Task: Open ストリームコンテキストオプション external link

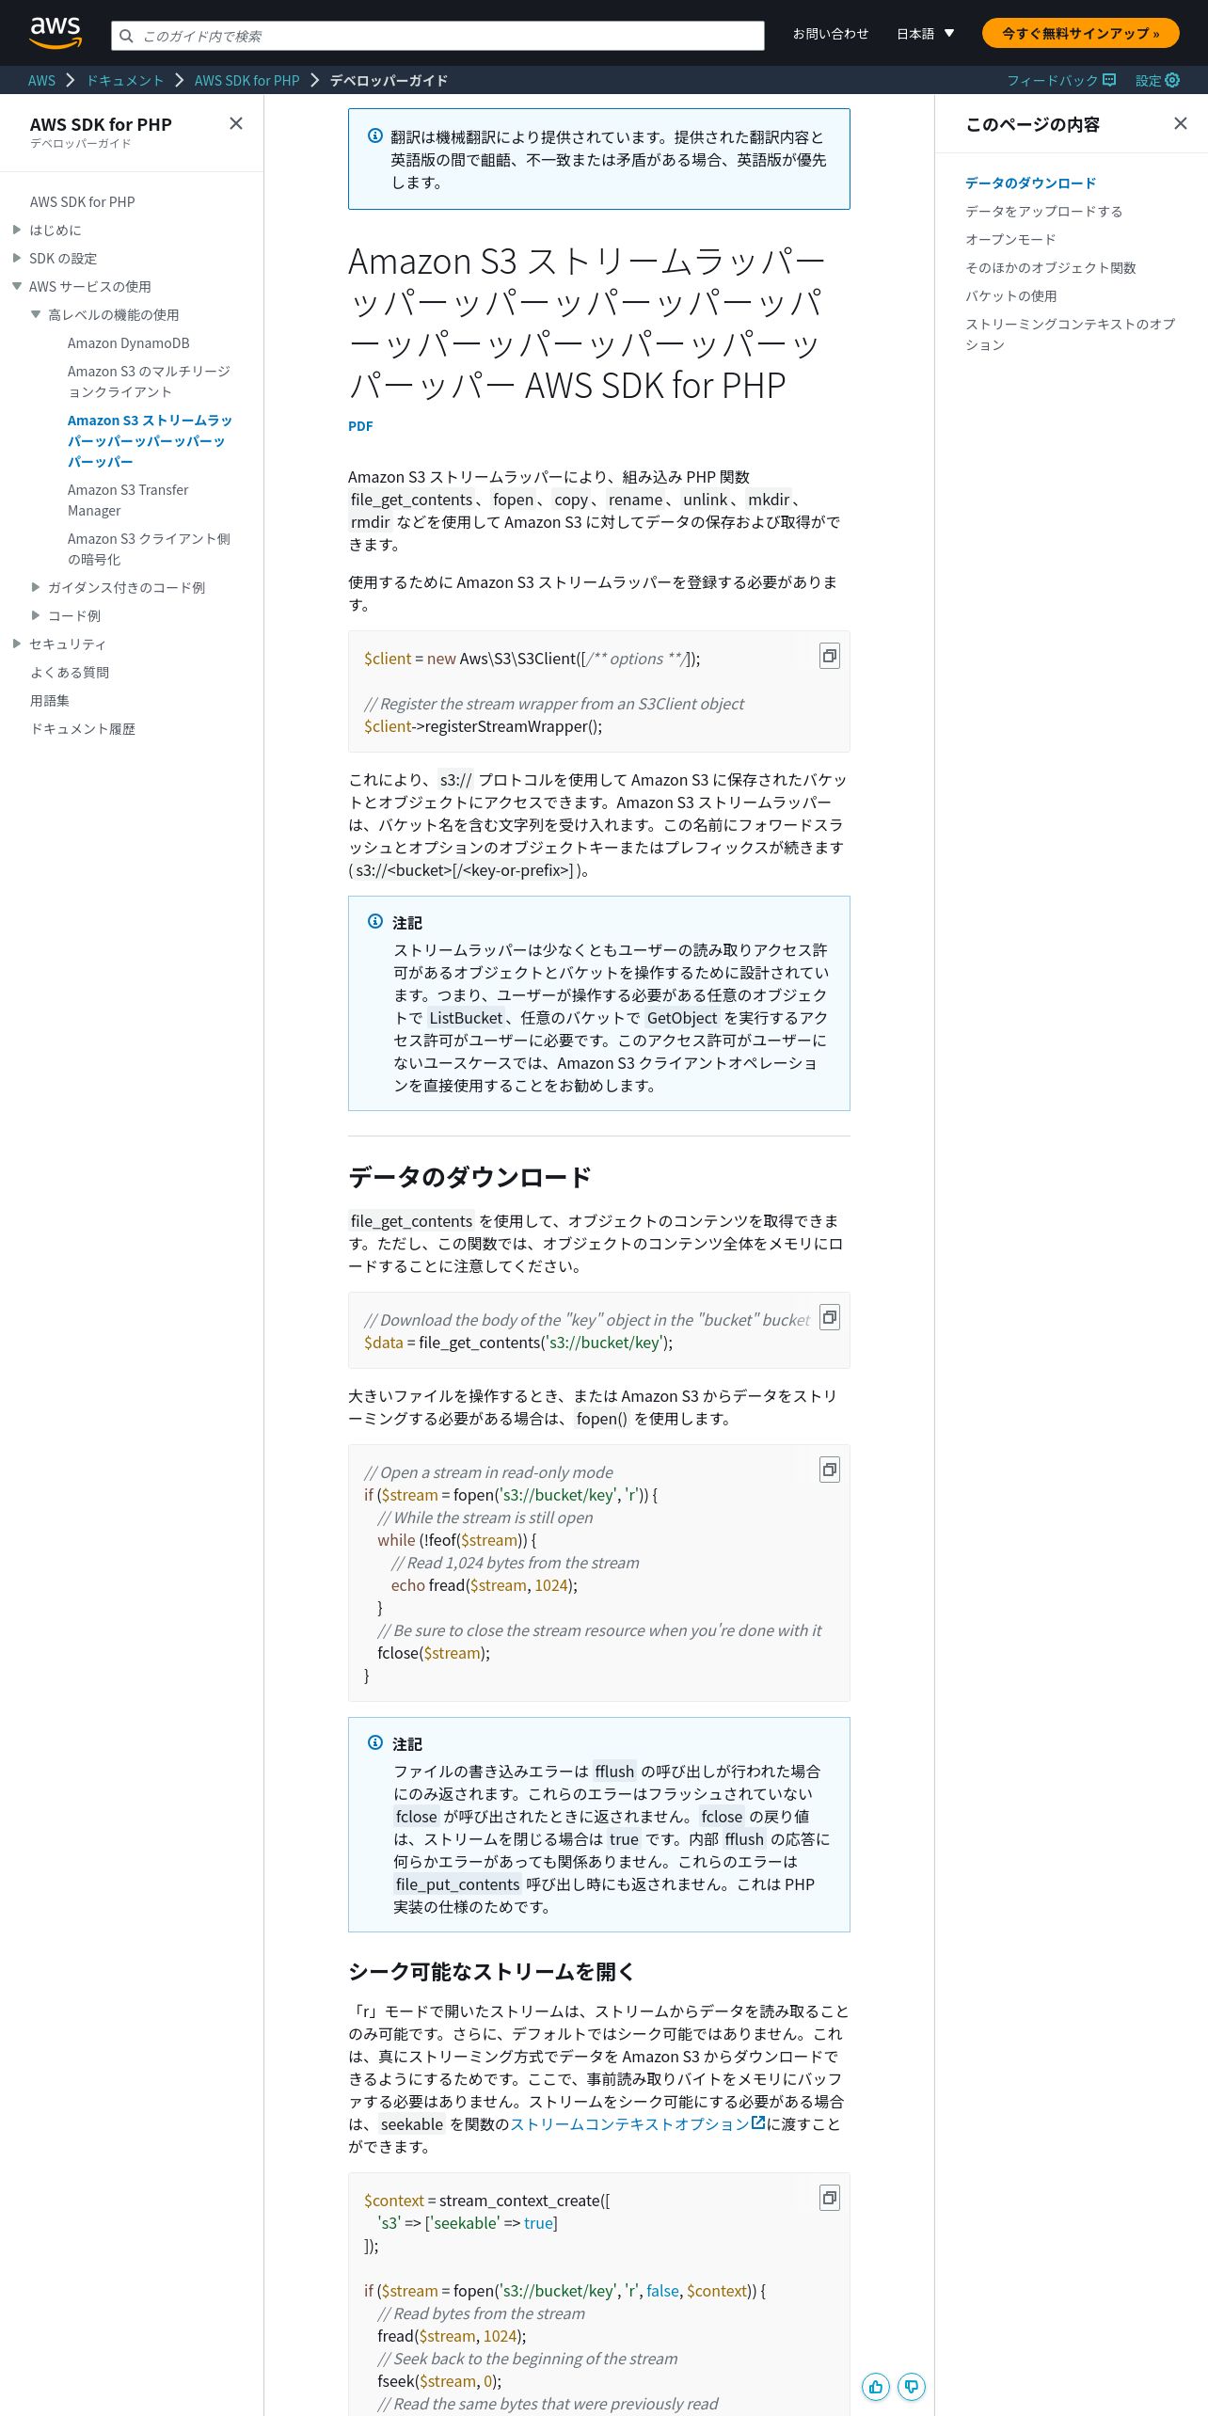Action: tap(637, 2123)
